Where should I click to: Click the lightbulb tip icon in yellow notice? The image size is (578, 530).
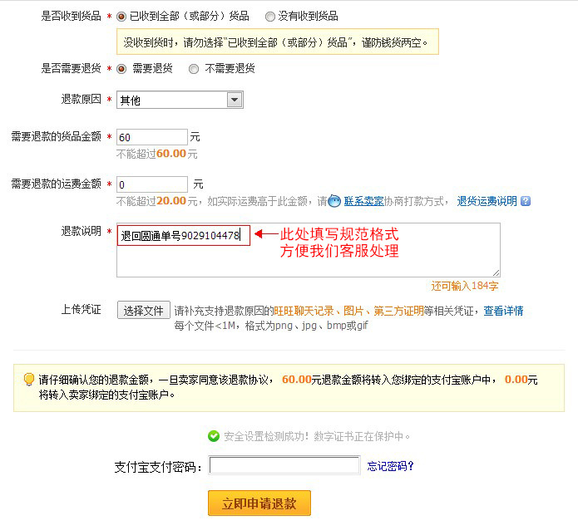pyautogui.click(x=29, y=380)
